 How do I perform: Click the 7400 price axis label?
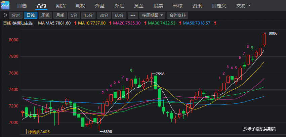point(13,90)
